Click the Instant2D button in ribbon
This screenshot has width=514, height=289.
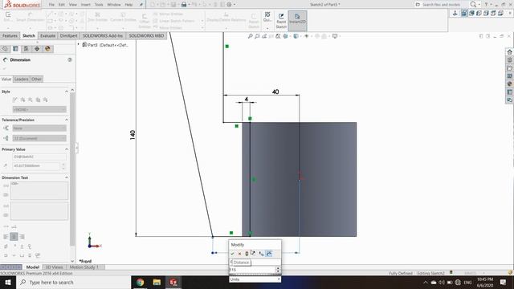pos(297,20)
